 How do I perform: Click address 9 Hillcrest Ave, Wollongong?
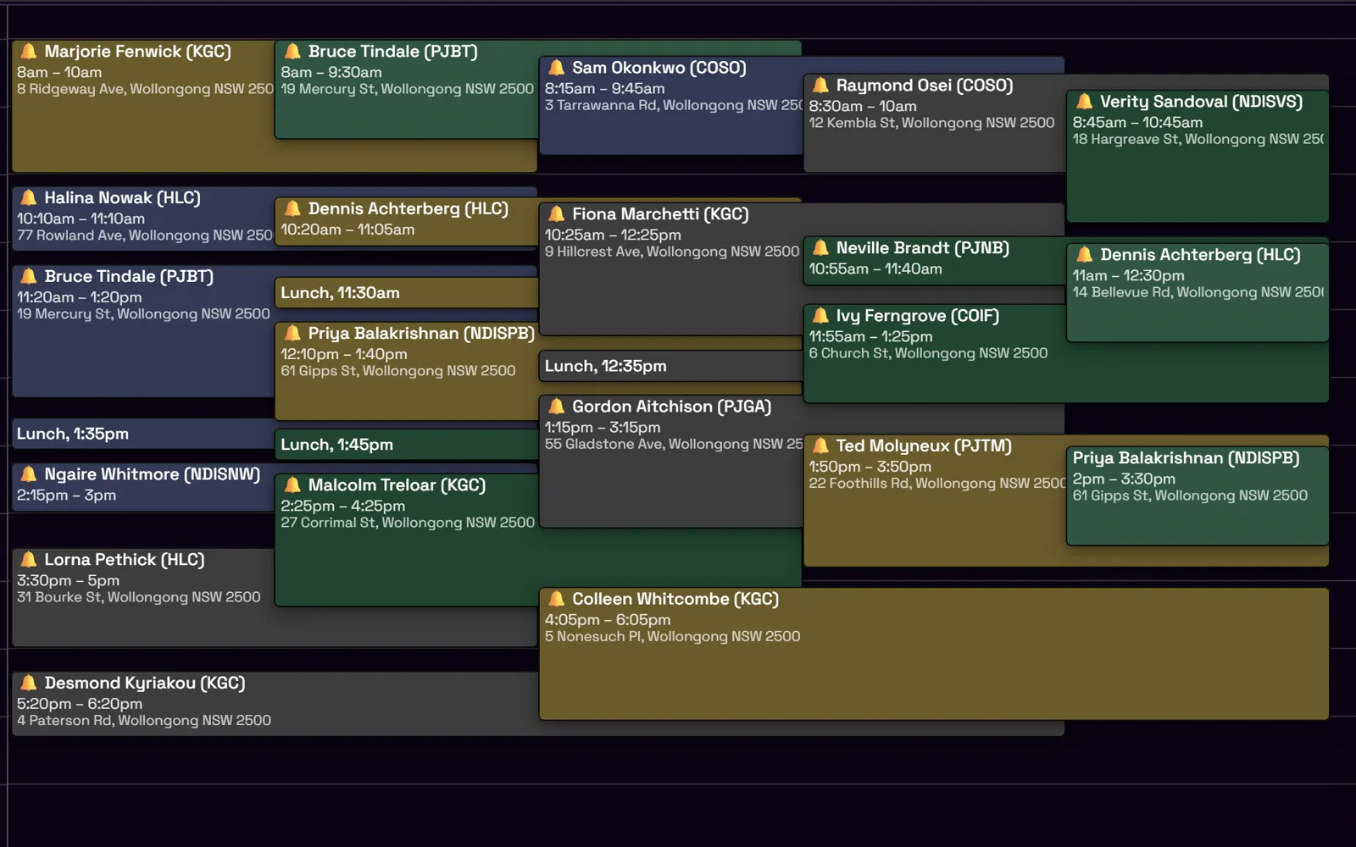coord(672,252)
